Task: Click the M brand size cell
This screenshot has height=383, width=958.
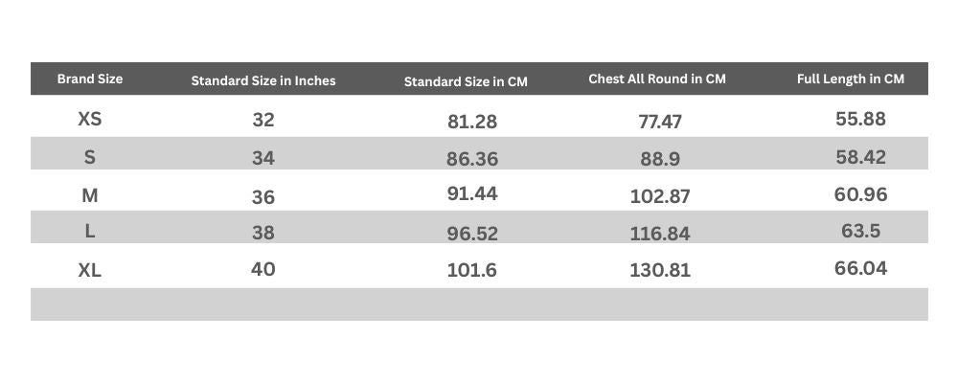Action: (90, 195)
